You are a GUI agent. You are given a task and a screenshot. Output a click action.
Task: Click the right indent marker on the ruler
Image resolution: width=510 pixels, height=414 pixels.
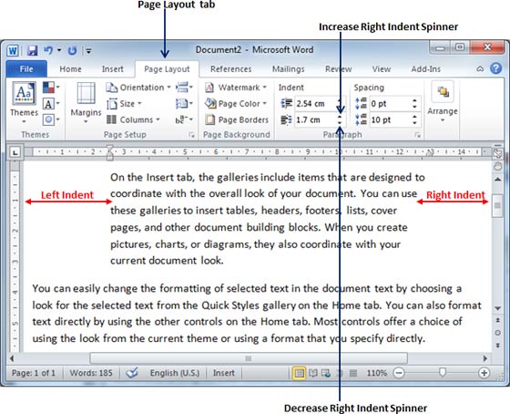click(431, 153)
